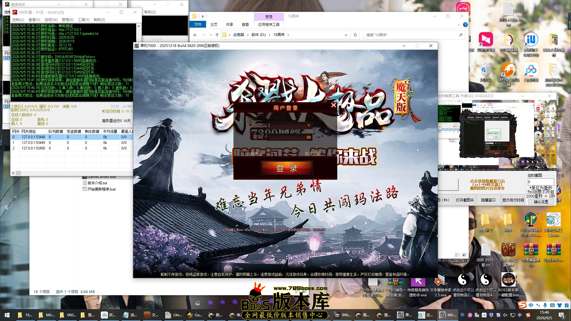Go up one folder level in Explorer
Screen dimensions: 571x321
[217, 35]
